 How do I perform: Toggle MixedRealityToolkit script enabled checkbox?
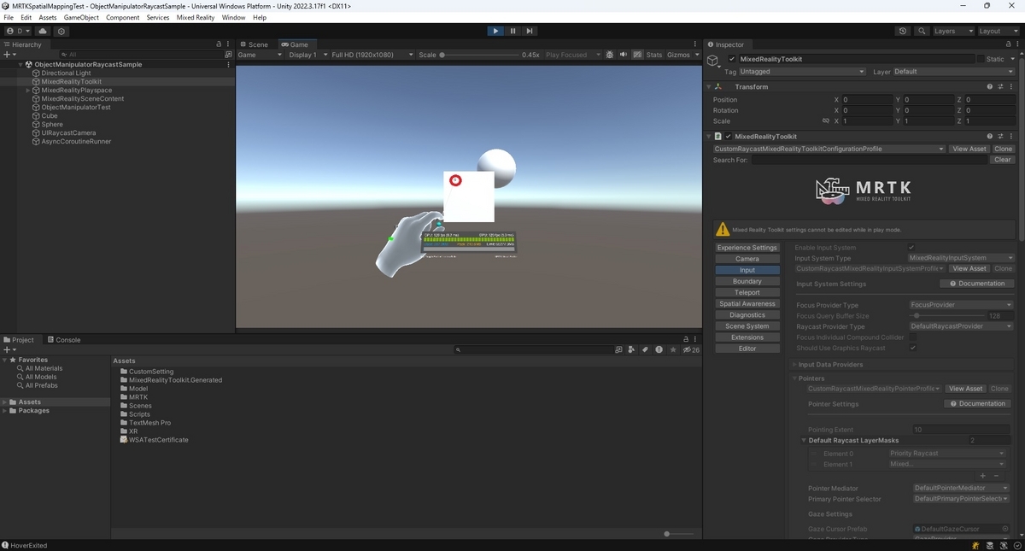click(x=729, y=136)
